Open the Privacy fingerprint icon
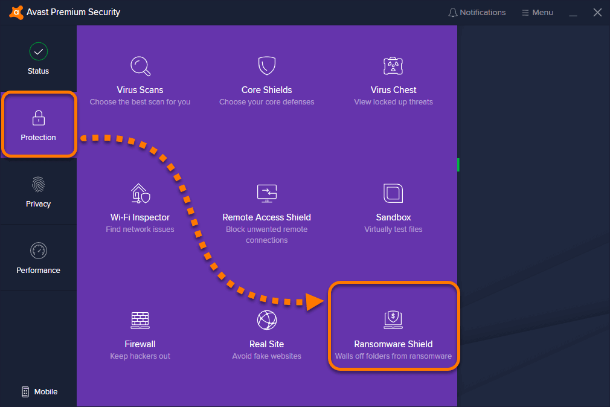Screen dimensions: 610x407 pos(39,184)
